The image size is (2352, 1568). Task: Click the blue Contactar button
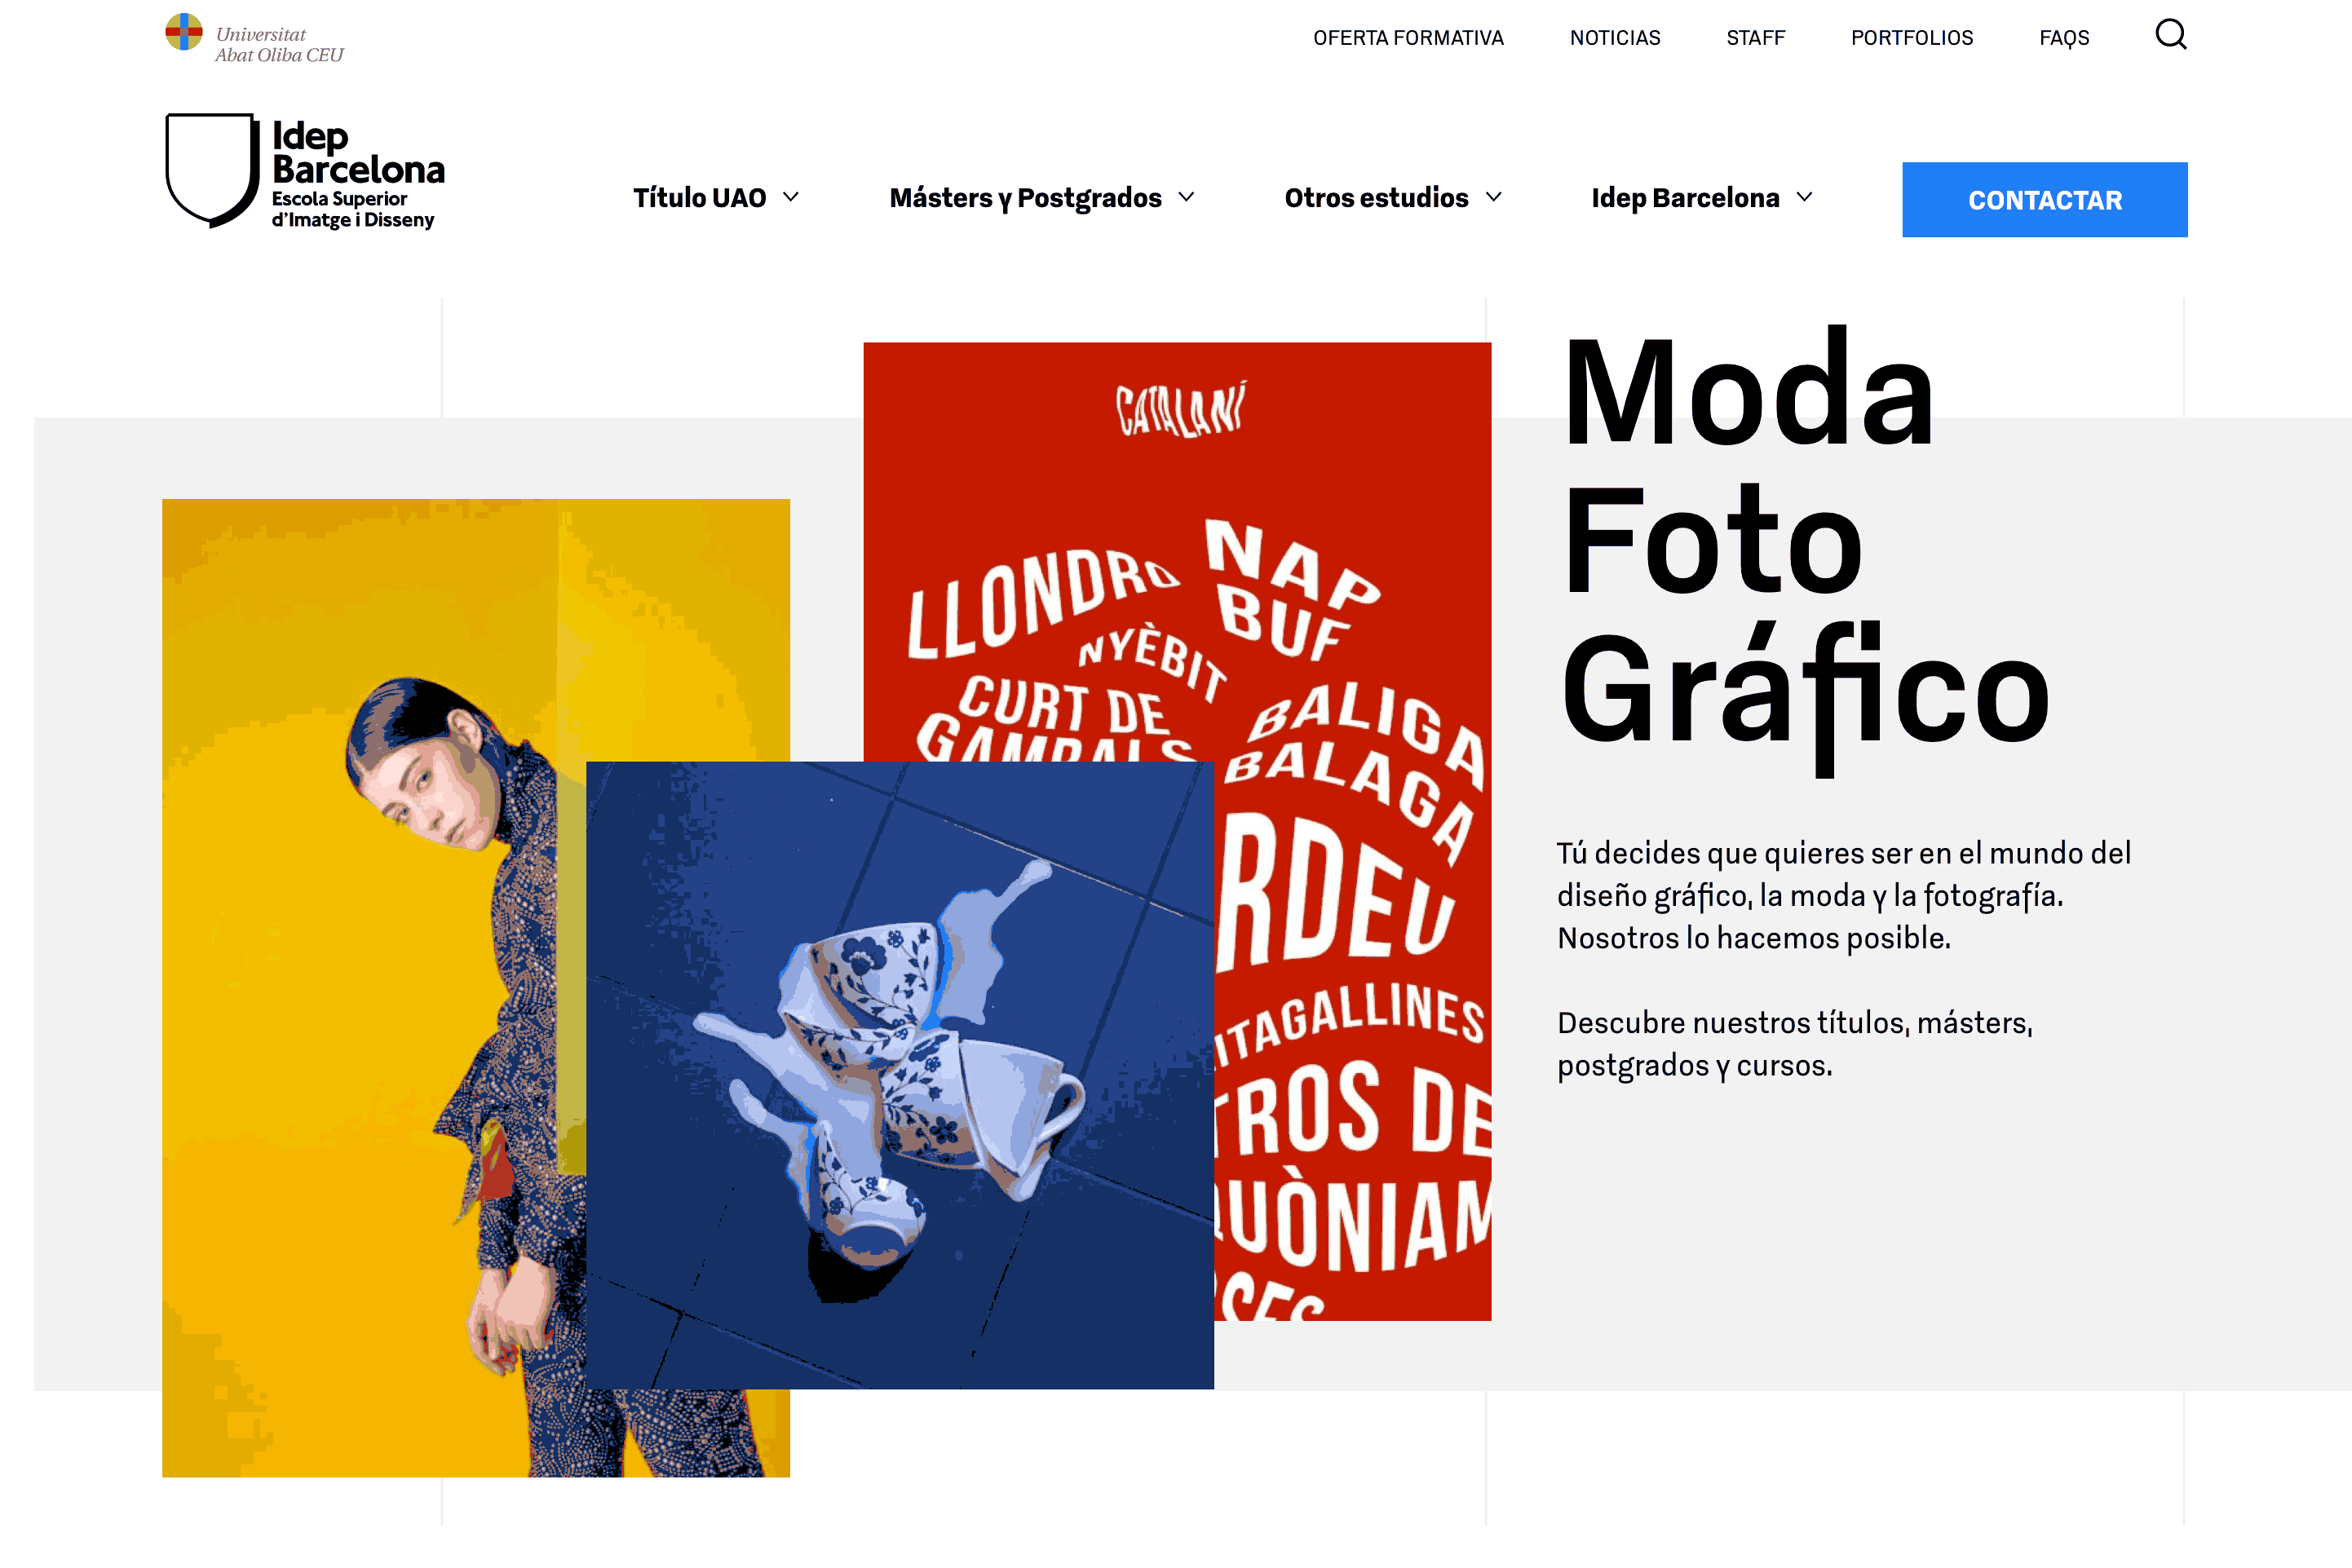[x=2044, y=200]
